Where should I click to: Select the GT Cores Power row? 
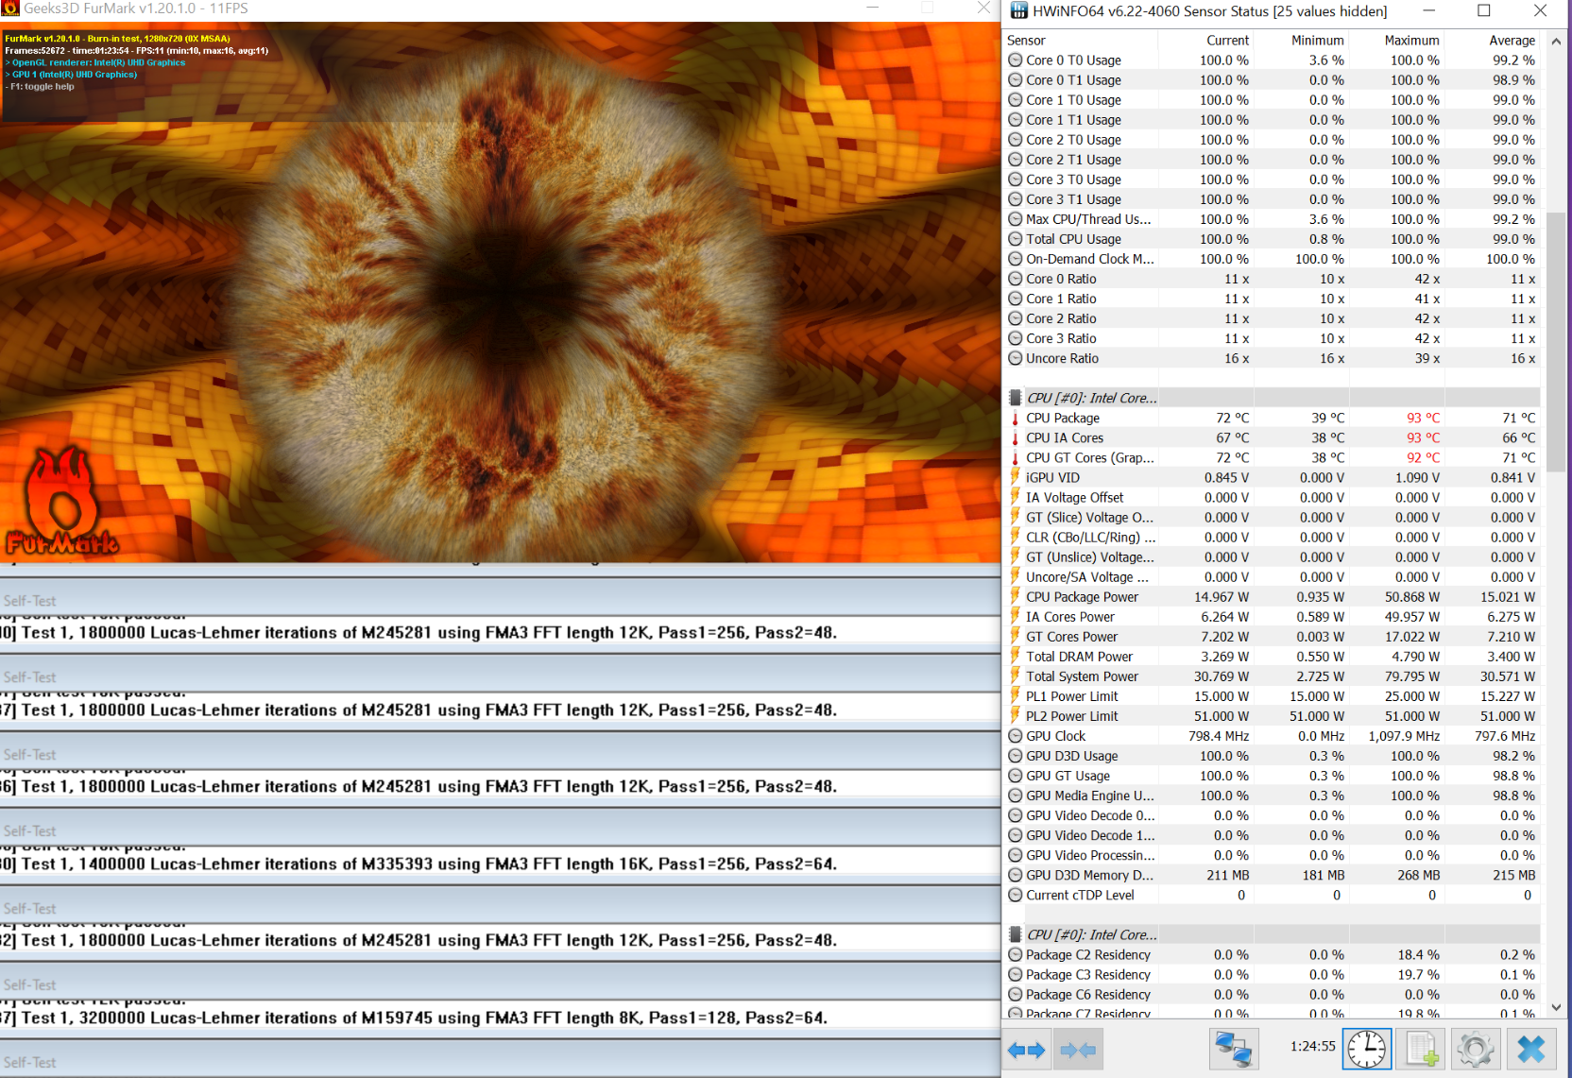pyautogui.click(x=1272, y=636)
